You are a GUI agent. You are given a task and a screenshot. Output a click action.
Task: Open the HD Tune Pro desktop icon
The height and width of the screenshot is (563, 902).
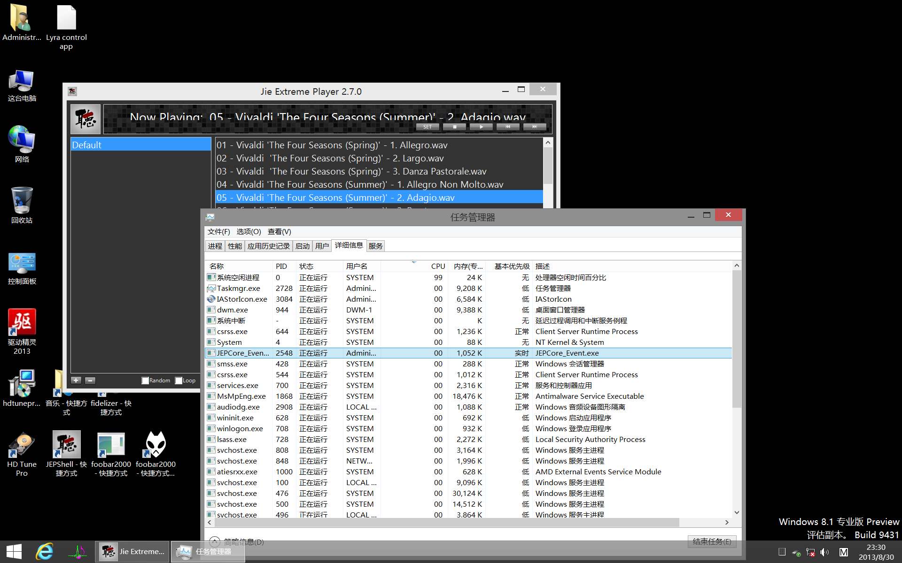22,454
